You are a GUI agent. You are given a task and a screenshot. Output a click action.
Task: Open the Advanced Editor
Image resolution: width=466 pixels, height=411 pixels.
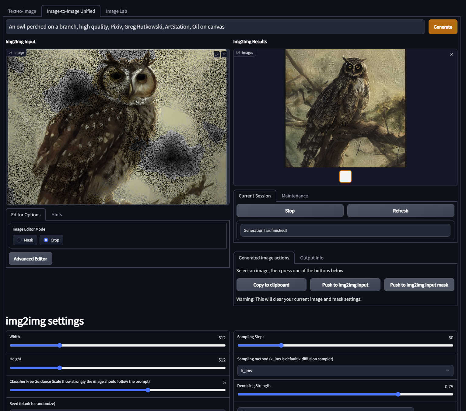point(30,259)
